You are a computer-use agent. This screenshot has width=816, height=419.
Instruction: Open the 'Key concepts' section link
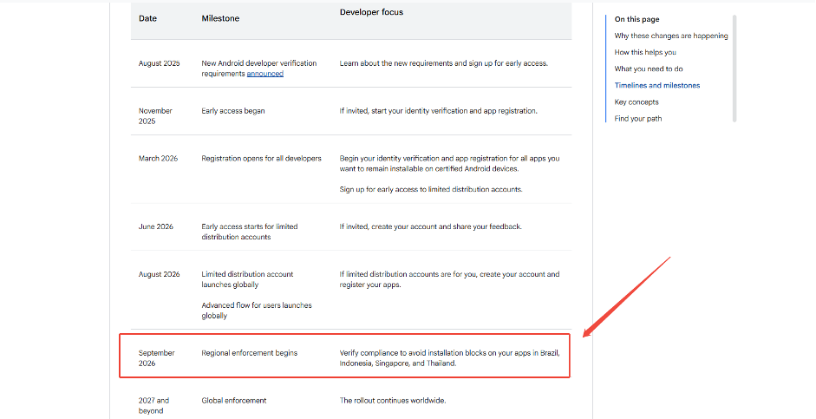pos(636,101)
